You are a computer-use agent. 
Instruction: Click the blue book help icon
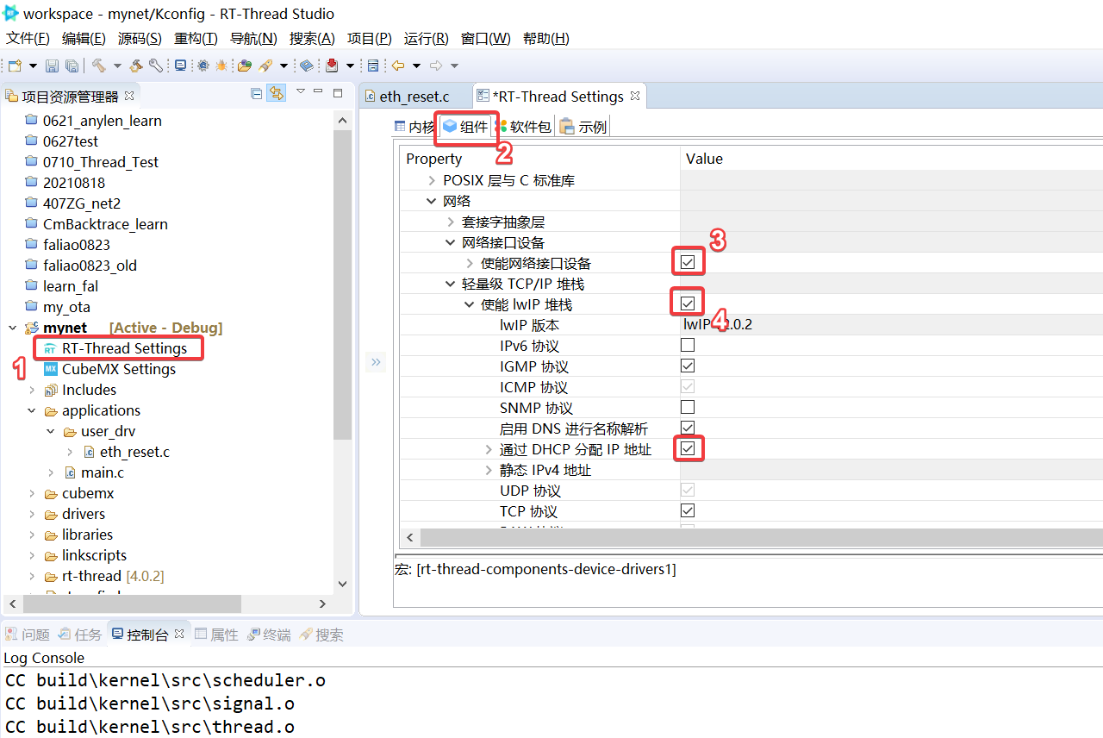tap(306, 66)
